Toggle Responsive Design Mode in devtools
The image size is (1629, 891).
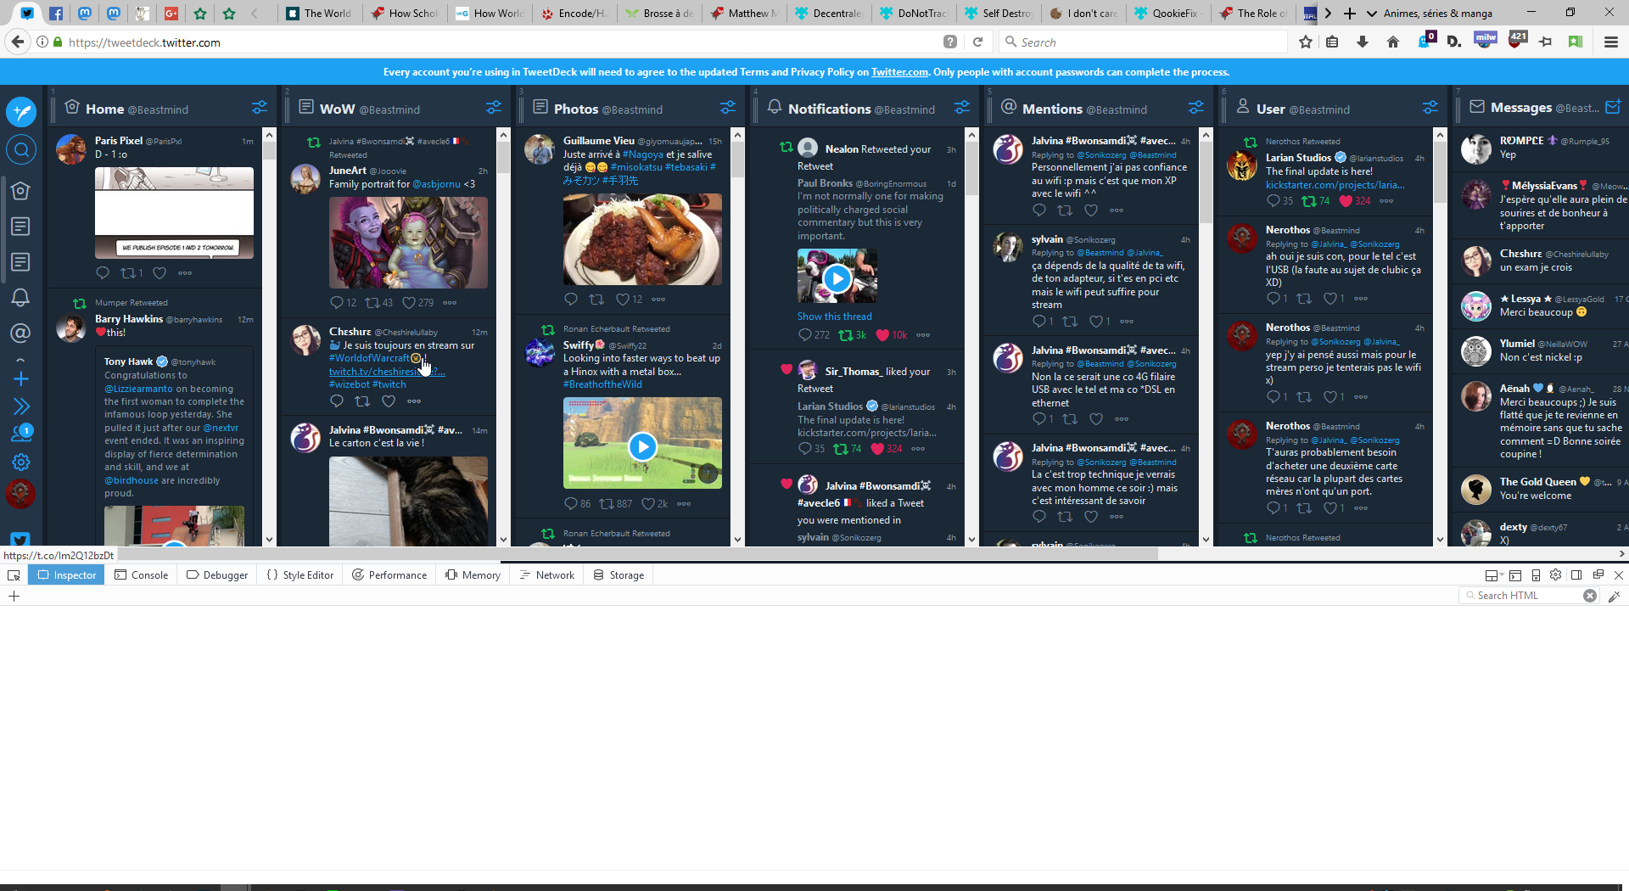pos(1536,574)
